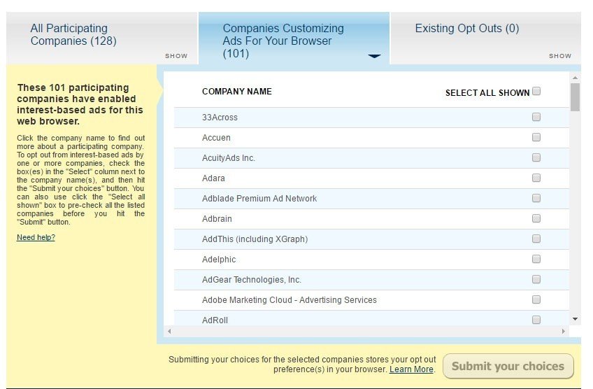
Task: Open the Adbrain company entry
Action: 217,219
